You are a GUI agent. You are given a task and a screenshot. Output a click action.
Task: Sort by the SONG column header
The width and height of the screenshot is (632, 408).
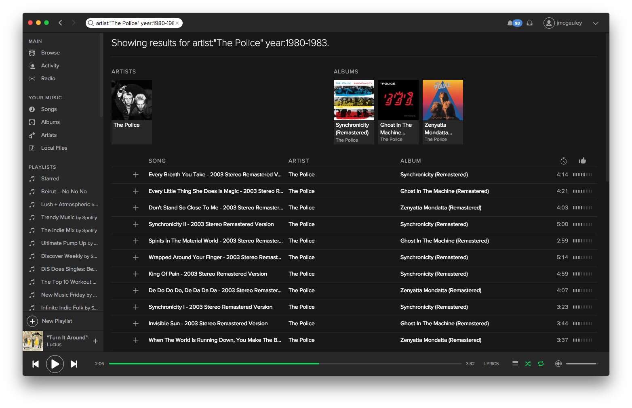(157, 161)
